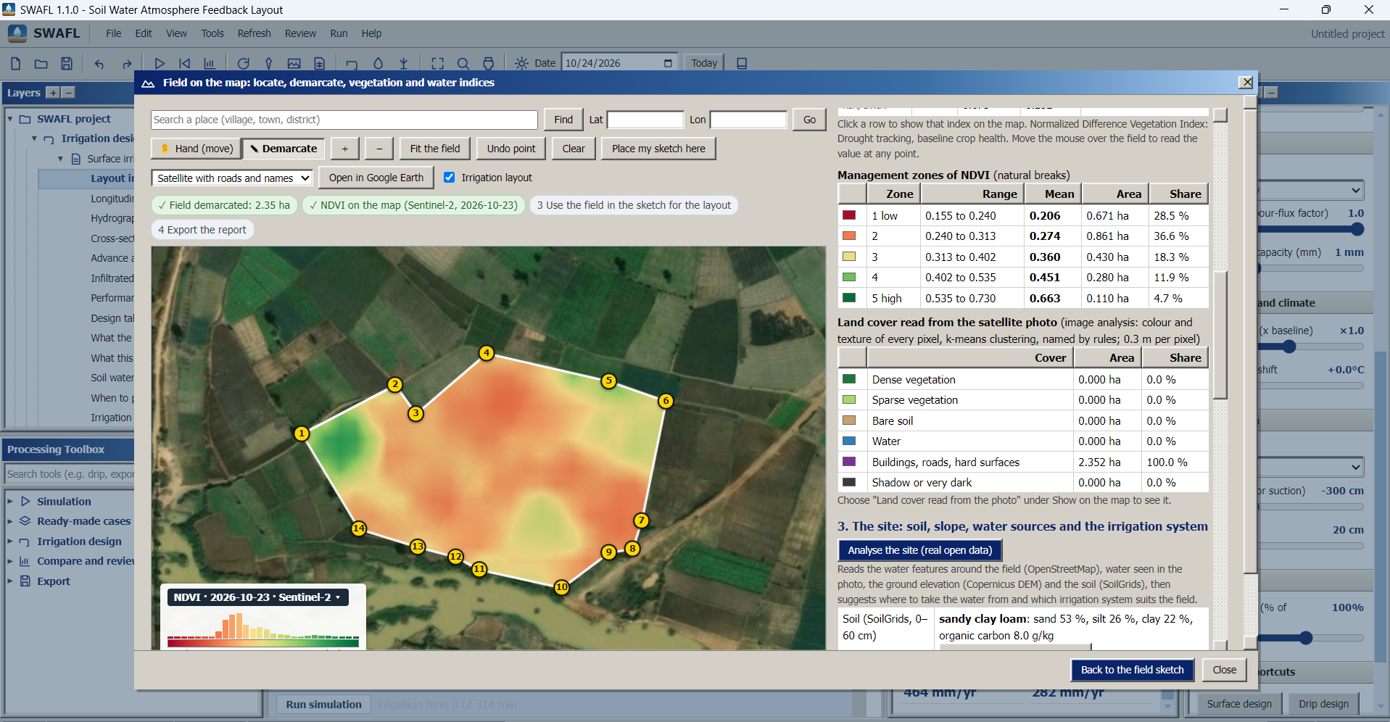
Task: Click the New project icon in toolbar
Action: pyautogui.click(x=15, y=63)
